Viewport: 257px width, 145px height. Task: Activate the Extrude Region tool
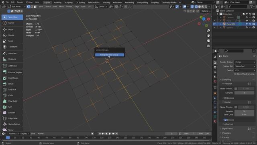[x=12, y=72]
